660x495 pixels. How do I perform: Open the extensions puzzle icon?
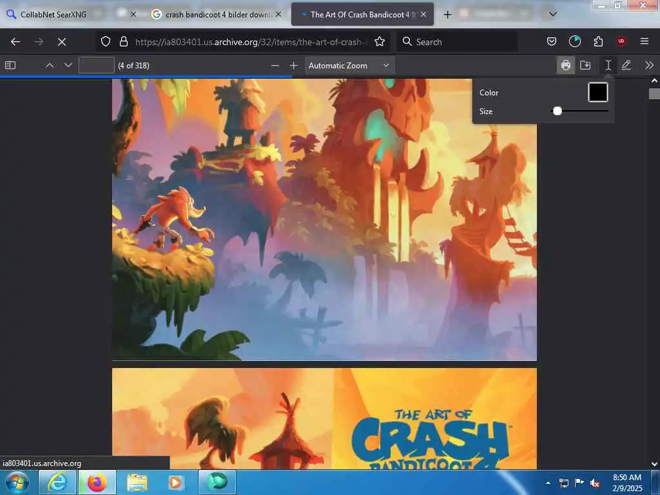[598, 41]
